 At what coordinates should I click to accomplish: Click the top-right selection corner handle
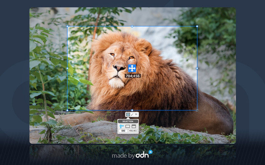point(197,26)
